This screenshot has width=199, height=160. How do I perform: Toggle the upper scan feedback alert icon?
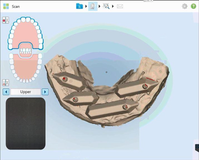pos(6,20)
